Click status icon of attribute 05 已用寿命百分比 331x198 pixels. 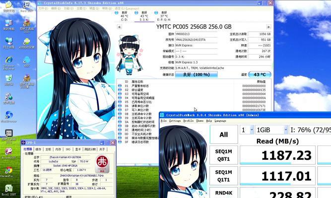pos(120,102)
